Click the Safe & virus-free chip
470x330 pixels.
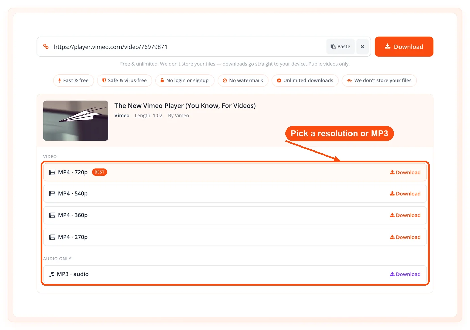pyautogui.click(x=125, y=80)
